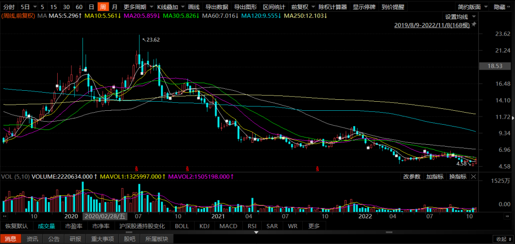Click the 设置均线 button

[x=457, y=16]
